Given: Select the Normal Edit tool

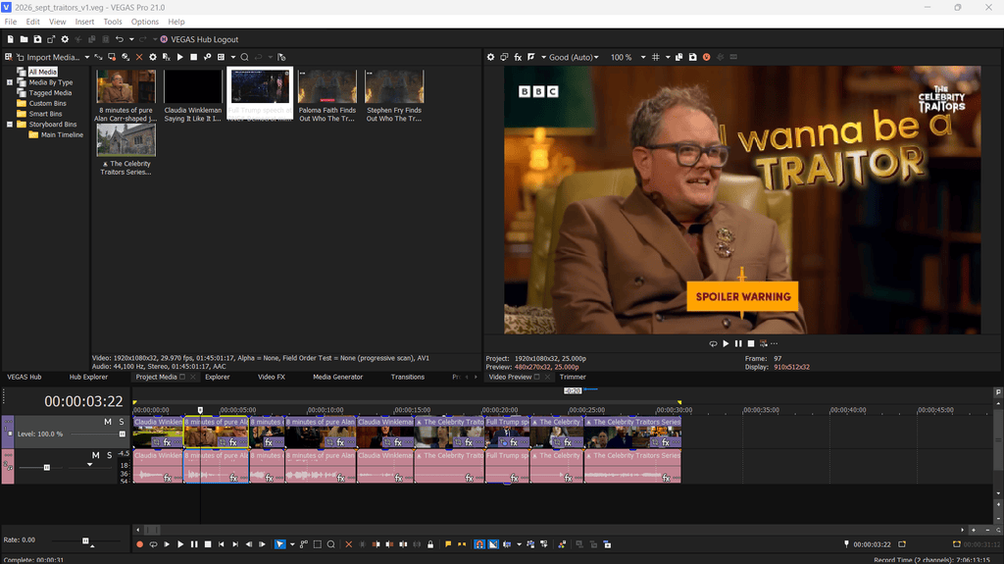Looking at the screenshot, I should (279, 544).
